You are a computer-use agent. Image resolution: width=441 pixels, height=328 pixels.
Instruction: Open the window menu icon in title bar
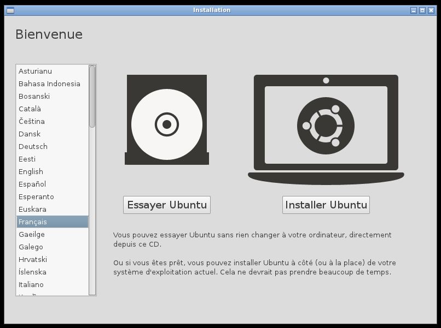(10, 10)
